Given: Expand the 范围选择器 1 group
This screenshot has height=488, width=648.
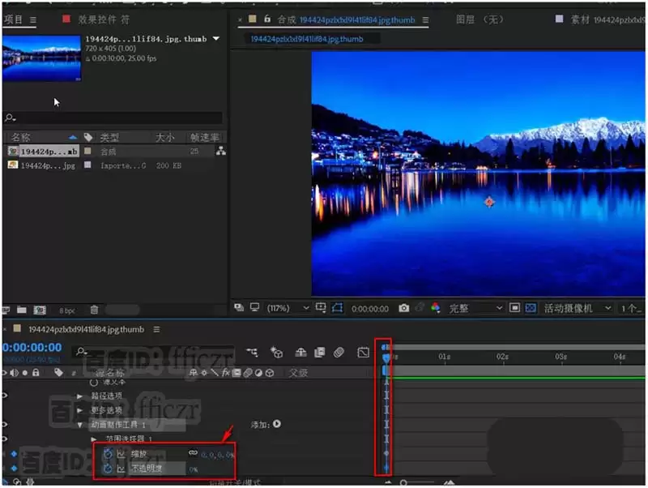Looking at the screenshot, I should coord(94,439).
